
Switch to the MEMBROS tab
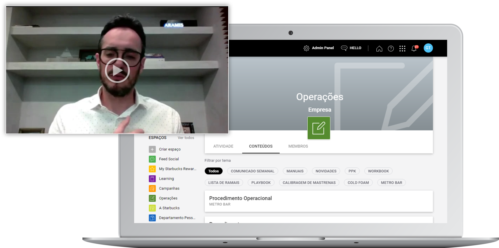pyautogui.click(x=298, y=146)
